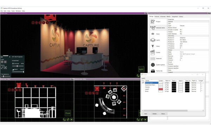Click the crossed-lines Home button in control panel

5,68
